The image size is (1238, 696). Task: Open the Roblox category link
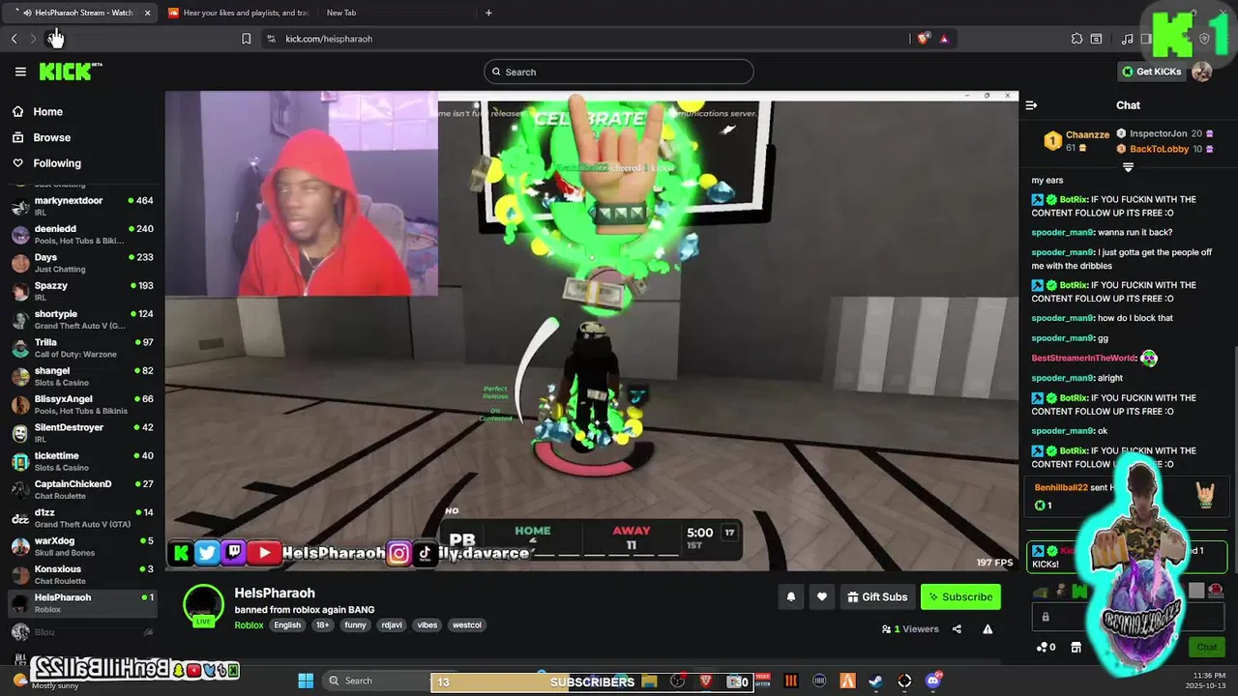[249, 625]
